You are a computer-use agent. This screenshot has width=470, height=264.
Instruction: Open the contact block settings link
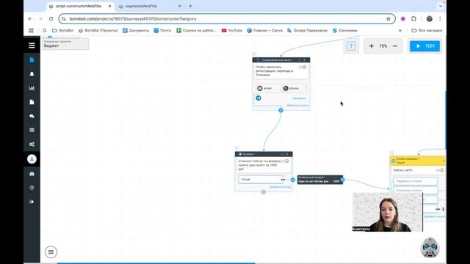pyautogui.click(x=299, y=98)
